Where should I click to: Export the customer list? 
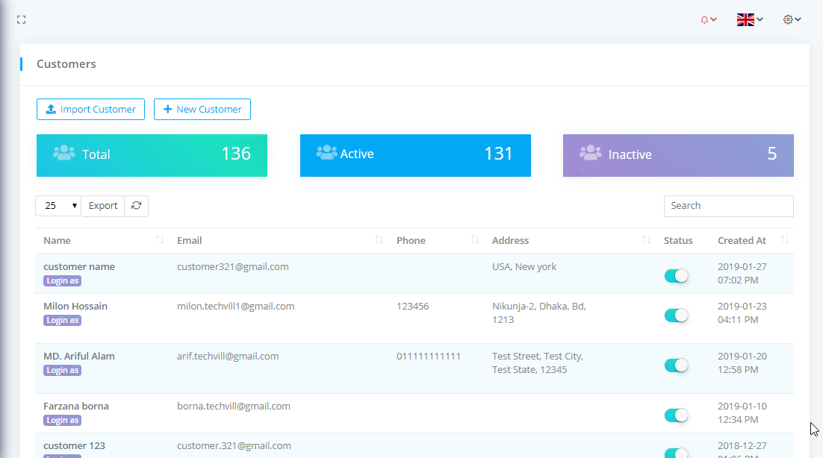[x=103, y=206]
